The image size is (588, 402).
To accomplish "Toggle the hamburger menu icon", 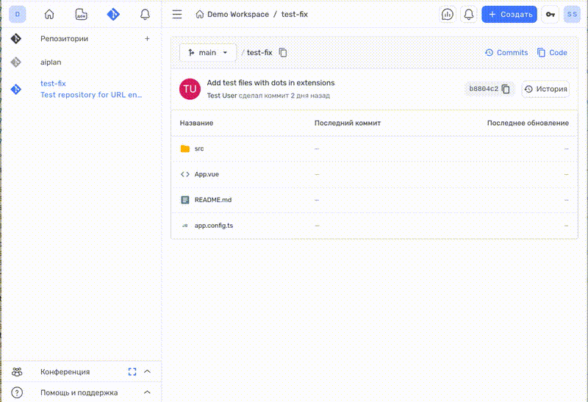I will 177,14.
